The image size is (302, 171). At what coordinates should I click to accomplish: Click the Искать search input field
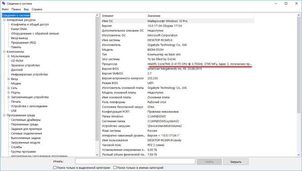[135, 161]
